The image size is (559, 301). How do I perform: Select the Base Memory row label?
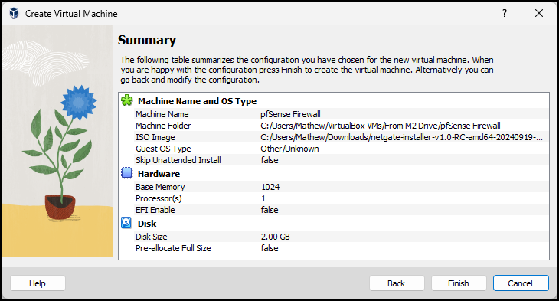click(x=160, y=187)
